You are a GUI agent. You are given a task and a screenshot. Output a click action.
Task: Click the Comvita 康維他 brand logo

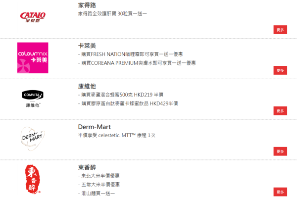pyautogui.click(x=33, y=99)
